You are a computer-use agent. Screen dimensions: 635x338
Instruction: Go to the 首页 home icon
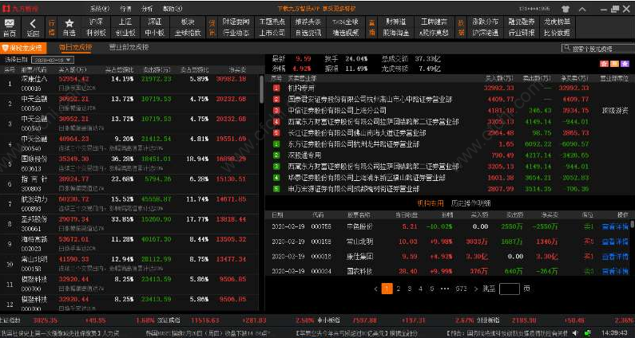[x=10, y=23]
